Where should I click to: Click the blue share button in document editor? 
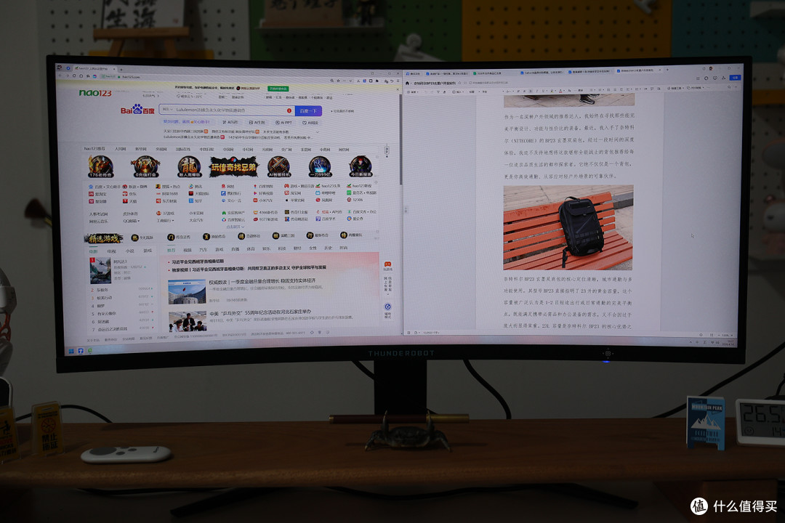(735, 78)
